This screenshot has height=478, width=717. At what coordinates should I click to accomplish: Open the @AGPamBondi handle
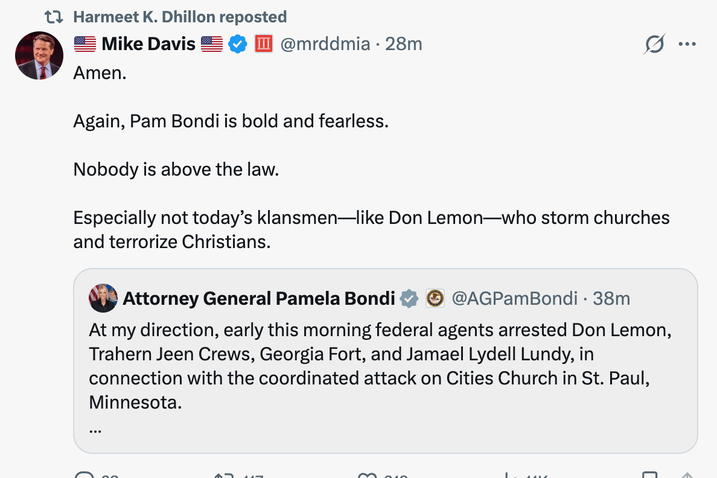(514, 298)
